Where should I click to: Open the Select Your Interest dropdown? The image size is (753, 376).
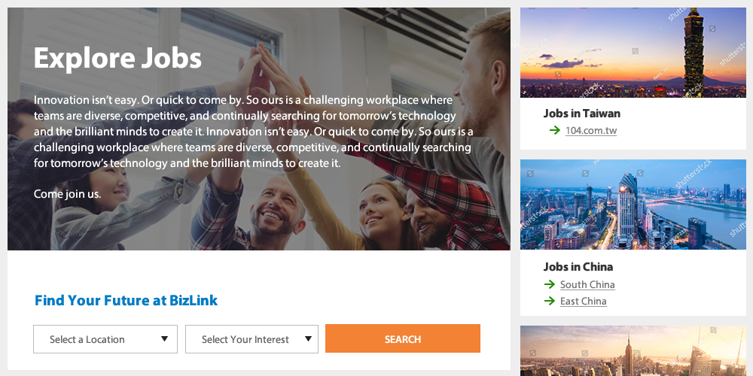252,339
